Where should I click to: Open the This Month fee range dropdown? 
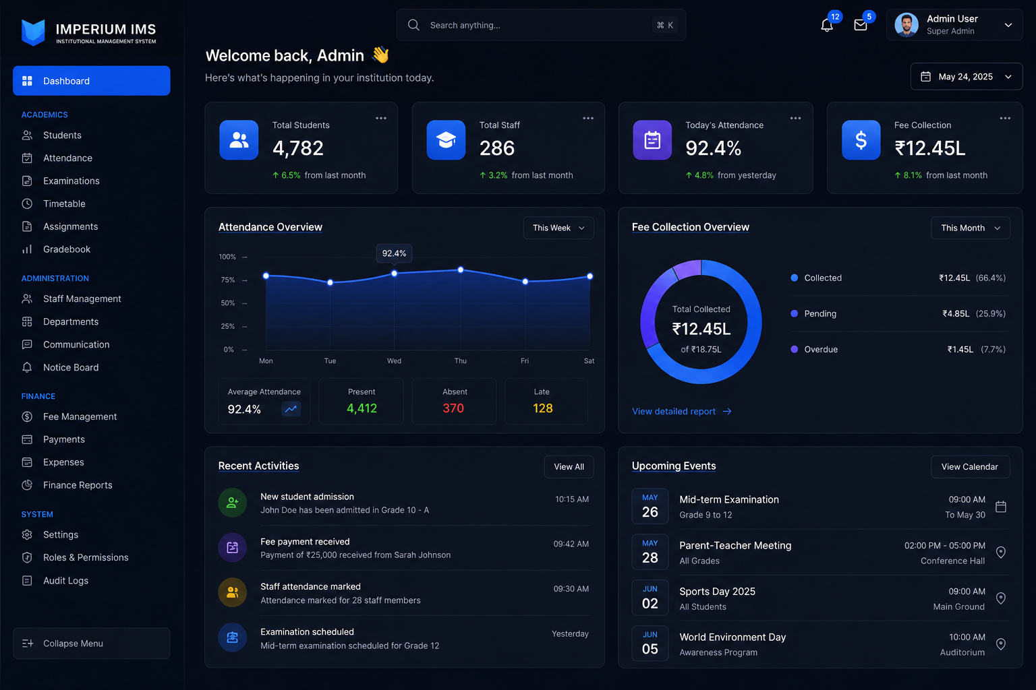(x=971, y=228)
